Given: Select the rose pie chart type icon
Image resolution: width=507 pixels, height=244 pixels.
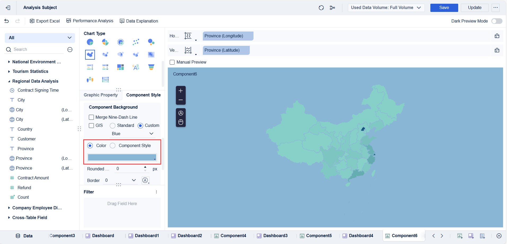Looking at the screenshot, I should [x=105, y=42].
